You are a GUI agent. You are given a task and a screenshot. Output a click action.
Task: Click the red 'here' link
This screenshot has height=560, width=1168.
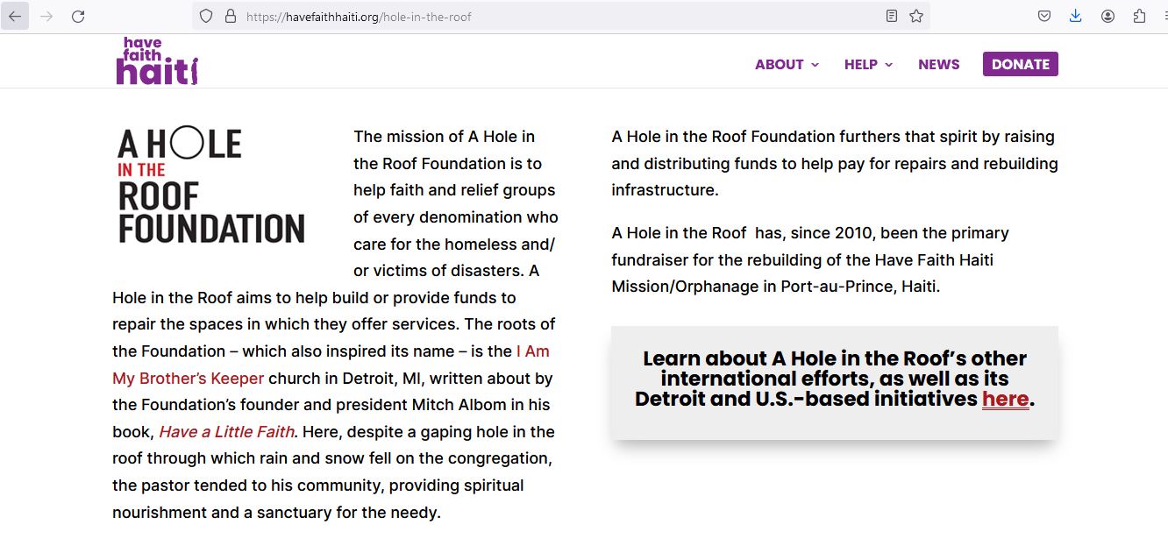tap(1005, 399)
